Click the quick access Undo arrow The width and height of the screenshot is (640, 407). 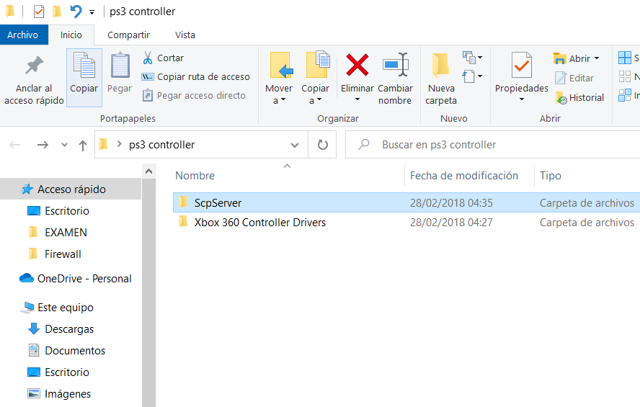76,12
